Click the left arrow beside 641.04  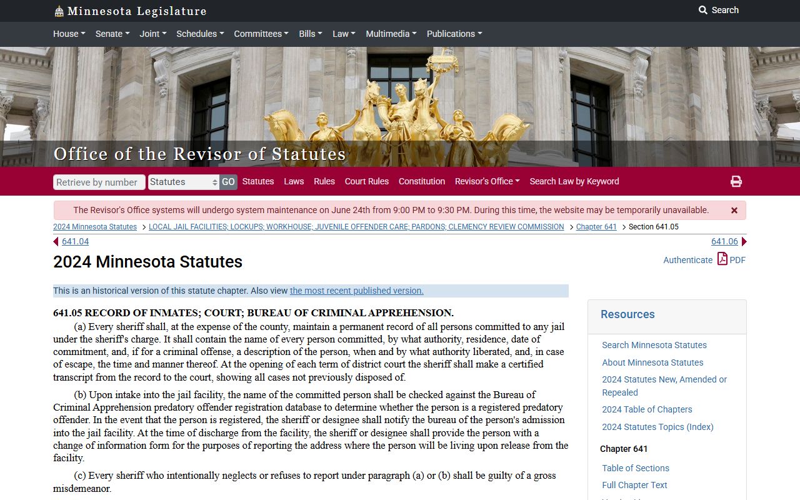[56, 242]
